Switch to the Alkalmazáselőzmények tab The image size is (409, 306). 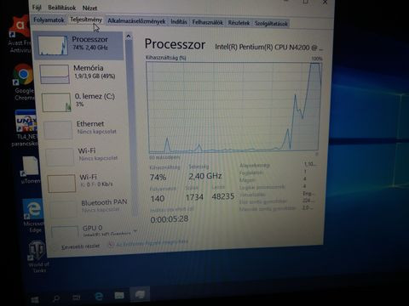136,21
